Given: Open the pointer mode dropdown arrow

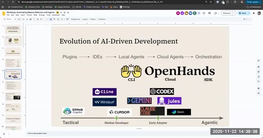Looking at the screenshot, I should [247, 19].
